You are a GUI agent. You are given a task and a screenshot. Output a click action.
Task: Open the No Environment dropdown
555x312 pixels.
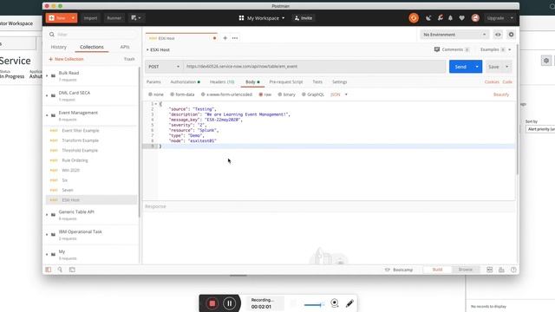pyautogui.click(x=454, y=35)
